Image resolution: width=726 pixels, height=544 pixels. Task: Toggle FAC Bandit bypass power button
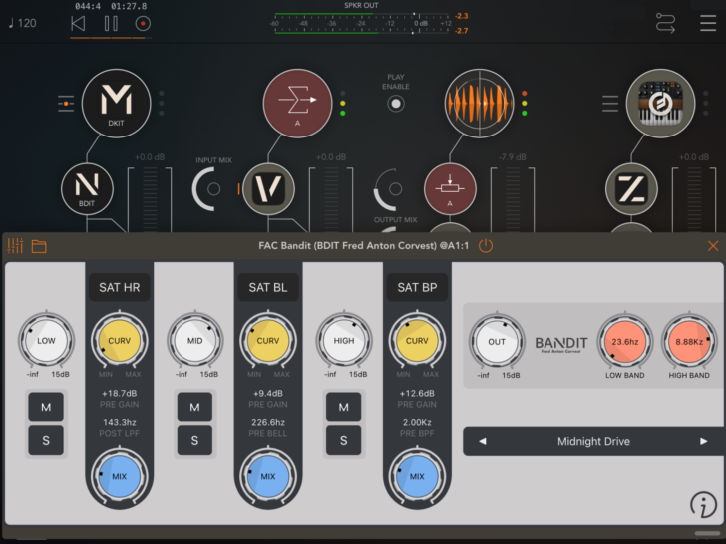[486, 246]
